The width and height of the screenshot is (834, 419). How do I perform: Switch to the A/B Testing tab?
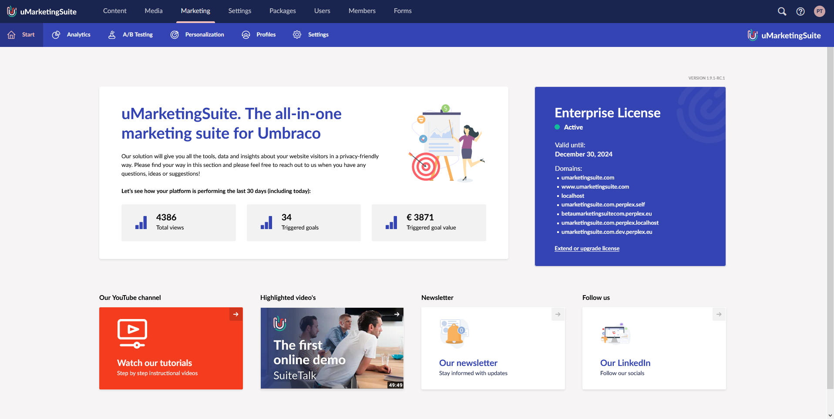[131, 35]
